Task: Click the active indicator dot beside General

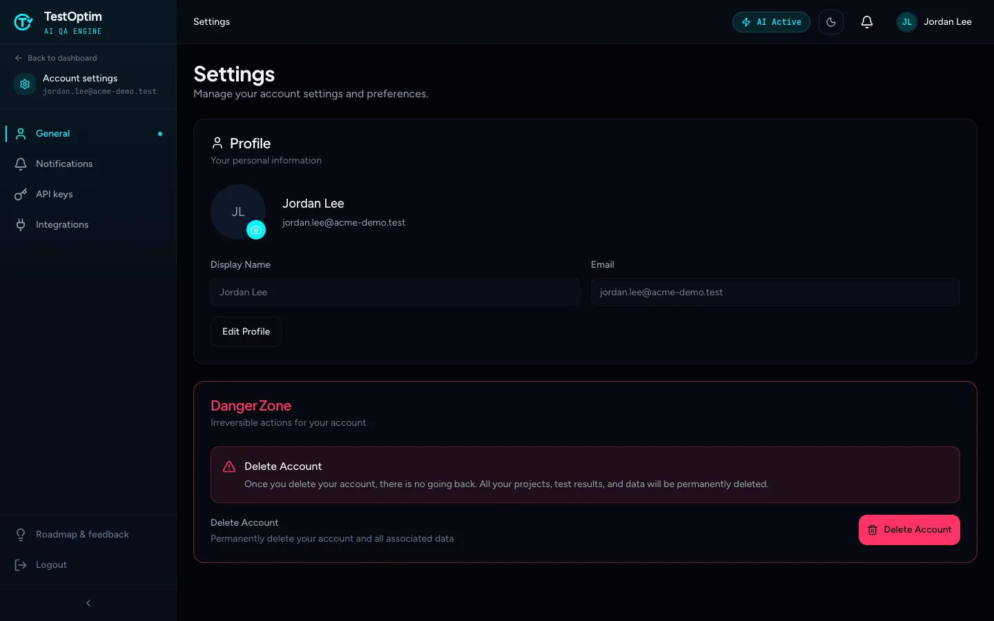Action: click(x=160, y=134)
